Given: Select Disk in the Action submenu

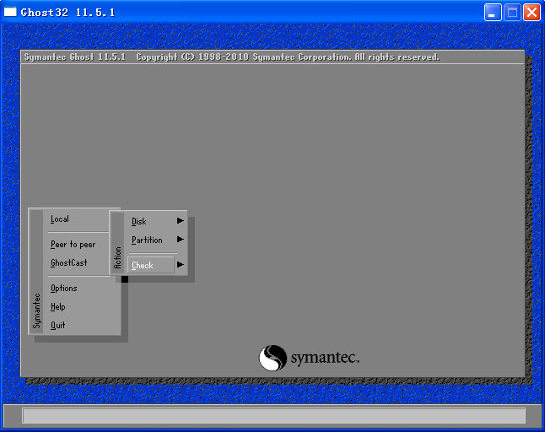Looking at the screenshot, I should tap(139, 221).
